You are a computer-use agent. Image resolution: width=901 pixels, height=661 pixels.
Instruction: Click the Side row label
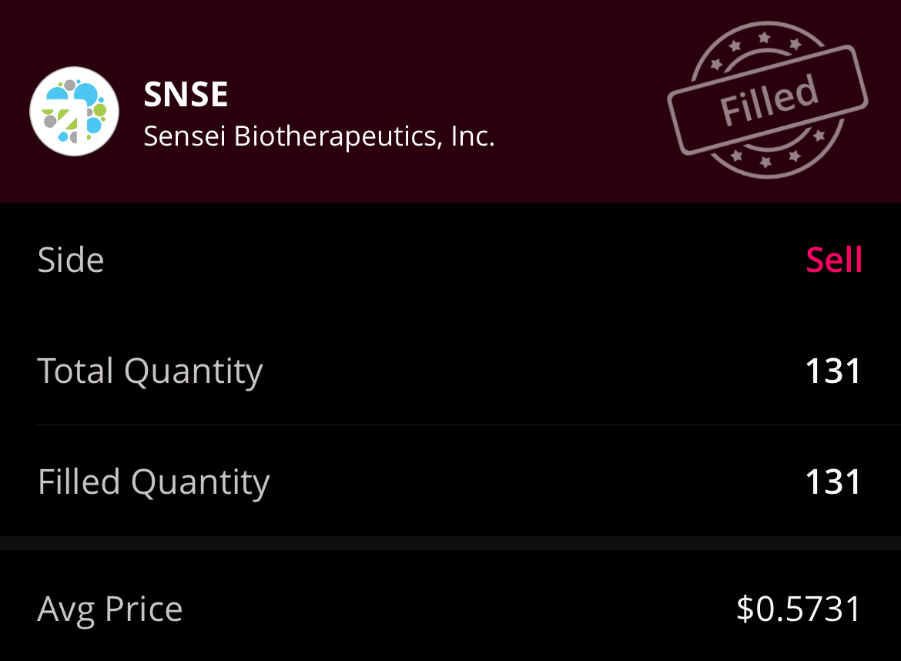71,260
